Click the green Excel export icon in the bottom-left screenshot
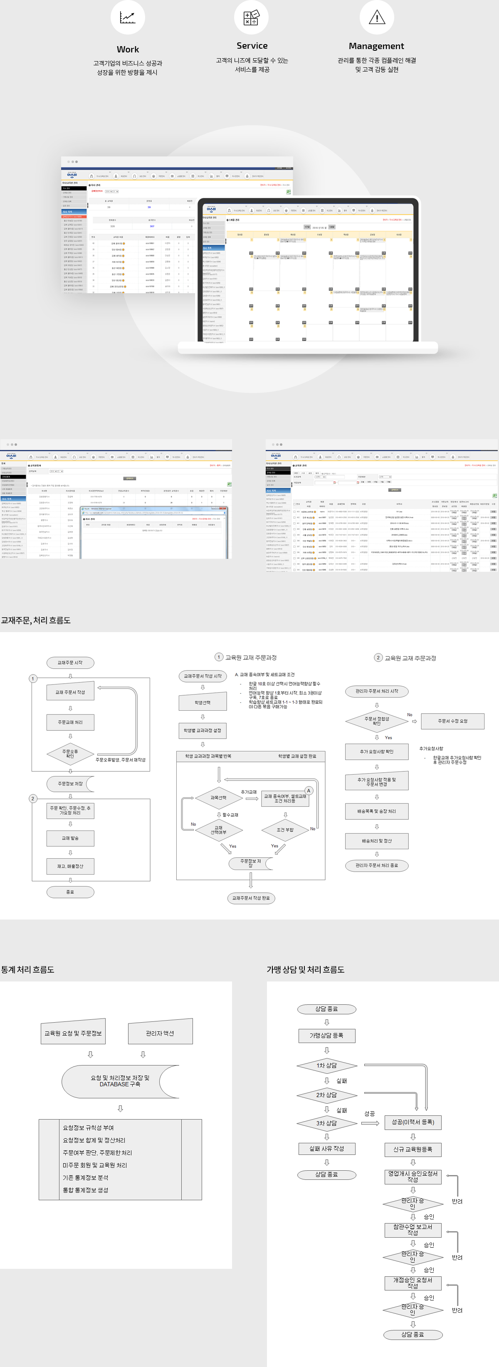This screenshot has height=1367, width=499. [229, 484]
